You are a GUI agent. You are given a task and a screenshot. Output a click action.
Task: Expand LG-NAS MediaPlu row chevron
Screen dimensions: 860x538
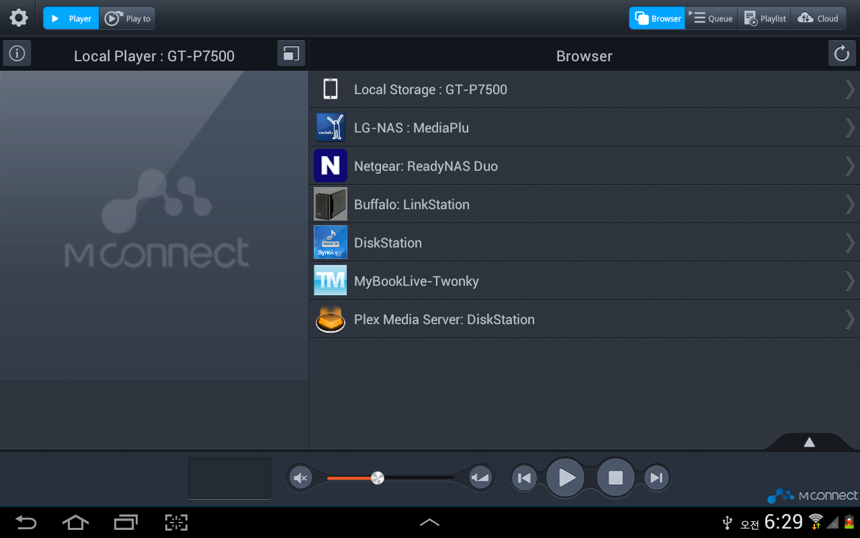pyautogui.click(x=850, y=128)
